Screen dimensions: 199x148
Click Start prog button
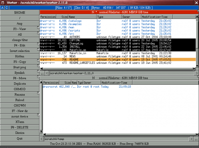click(x=20, y=67)
